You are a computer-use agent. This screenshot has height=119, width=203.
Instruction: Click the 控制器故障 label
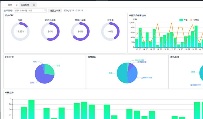click(x=139, y=60)
